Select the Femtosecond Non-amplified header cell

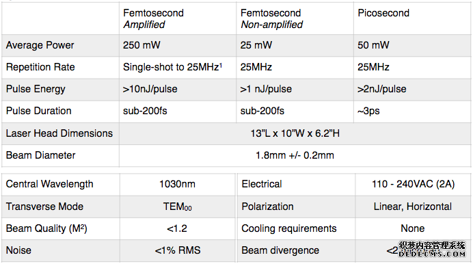tap(295, 18)
